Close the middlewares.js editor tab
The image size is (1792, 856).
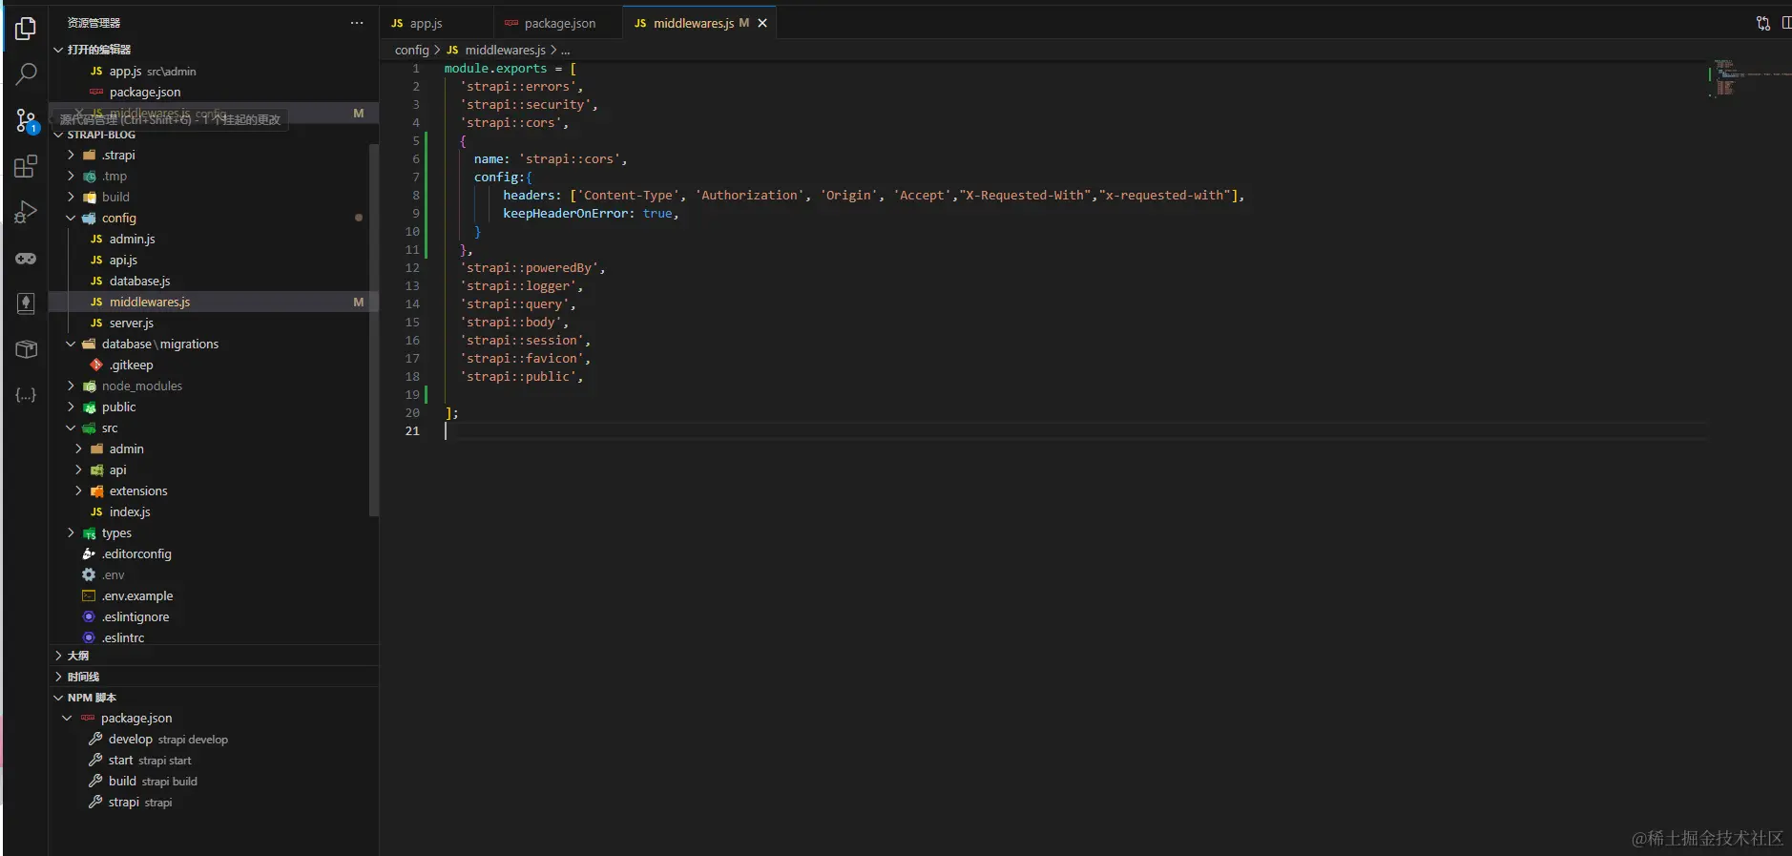coord(762,23)
